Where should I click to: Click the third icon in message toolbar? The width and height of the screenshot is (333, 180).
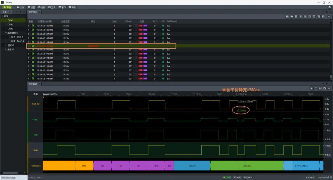296,17
